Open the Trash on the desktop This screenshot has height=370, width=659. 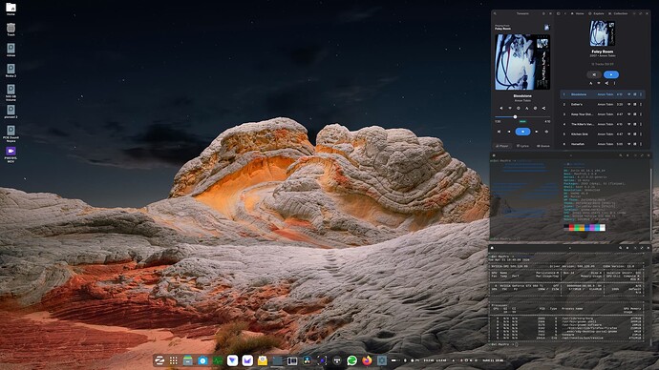coord(11,29)
